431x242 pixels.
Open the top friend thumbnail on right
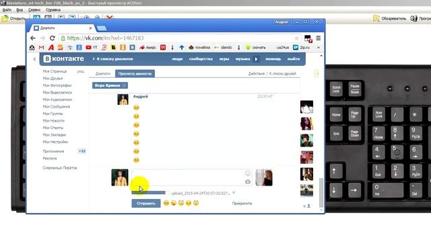[306, 107]
